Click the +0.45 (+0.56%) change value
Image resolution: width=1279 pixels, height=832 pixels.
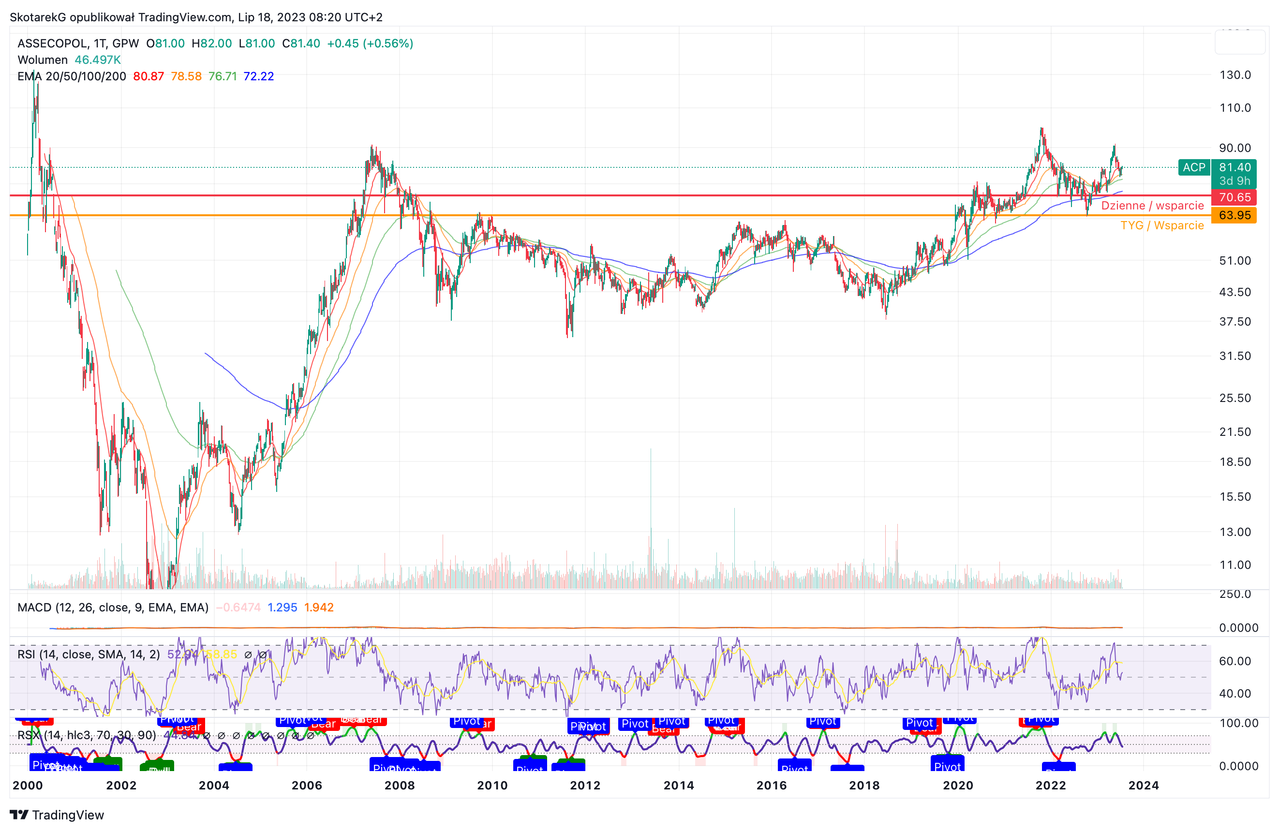click(x=370, y=44)
